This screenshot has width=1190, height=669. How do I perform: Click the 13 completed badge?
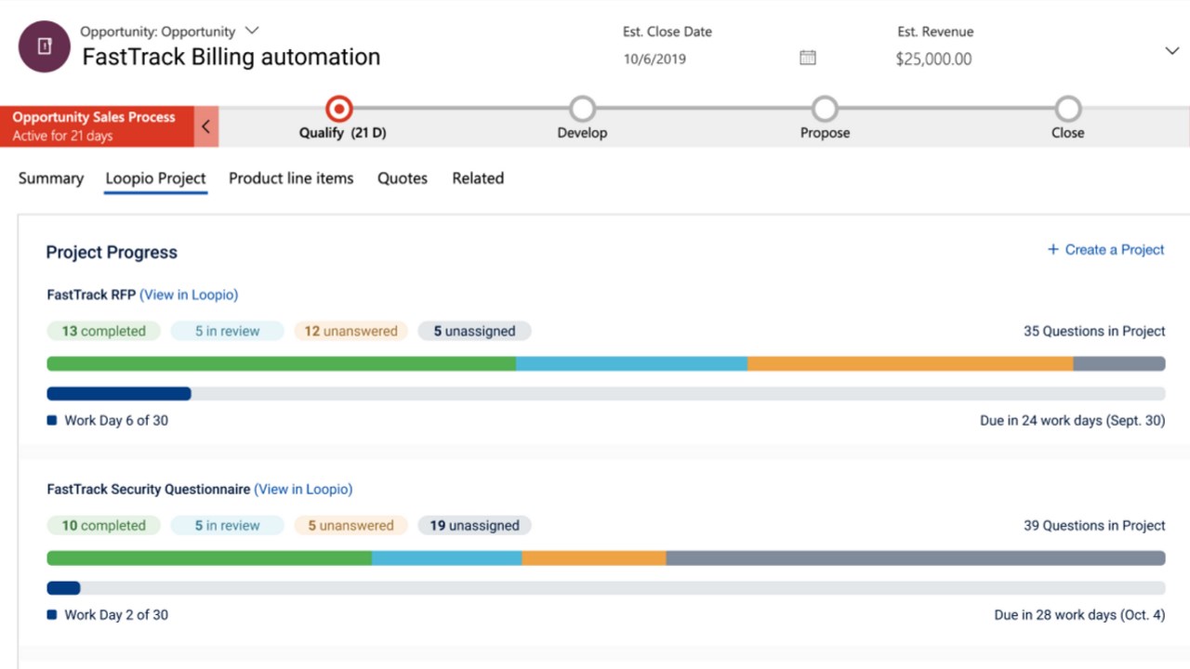pyautogui.click(x=103, y=331)
